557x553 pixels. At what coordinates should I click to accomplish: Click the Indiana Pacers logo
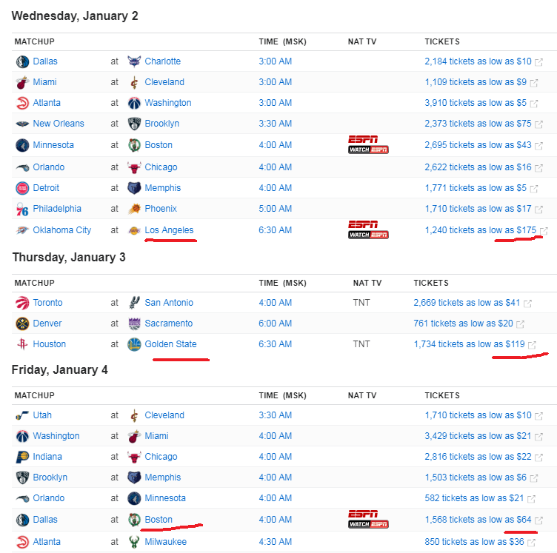(22, 457)
